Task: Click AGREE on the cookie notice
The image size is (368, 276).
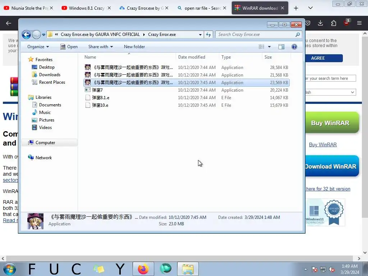Action: (324, 58)
